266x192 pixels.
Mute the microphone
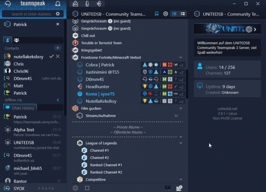(87, 4)
